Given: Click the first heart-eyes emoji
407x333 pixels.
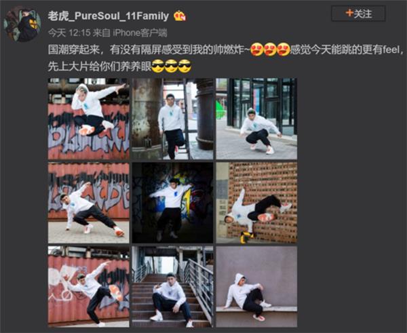Looking at the screenshot, I should click(256, 50).
